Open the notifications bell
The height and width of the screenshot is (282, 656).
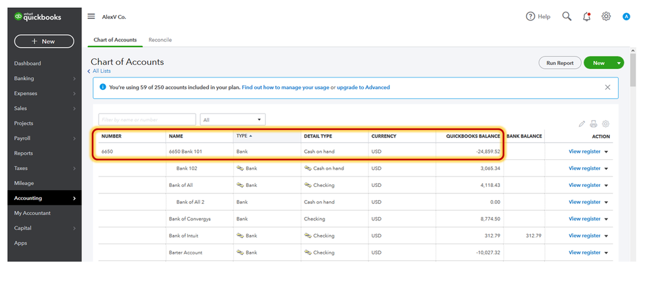tap(586, 16)
